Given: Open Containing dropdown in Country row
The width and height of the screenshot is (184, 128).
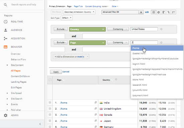Looking at the screenshot, I should pyautogui.click(x=118, y=29).
